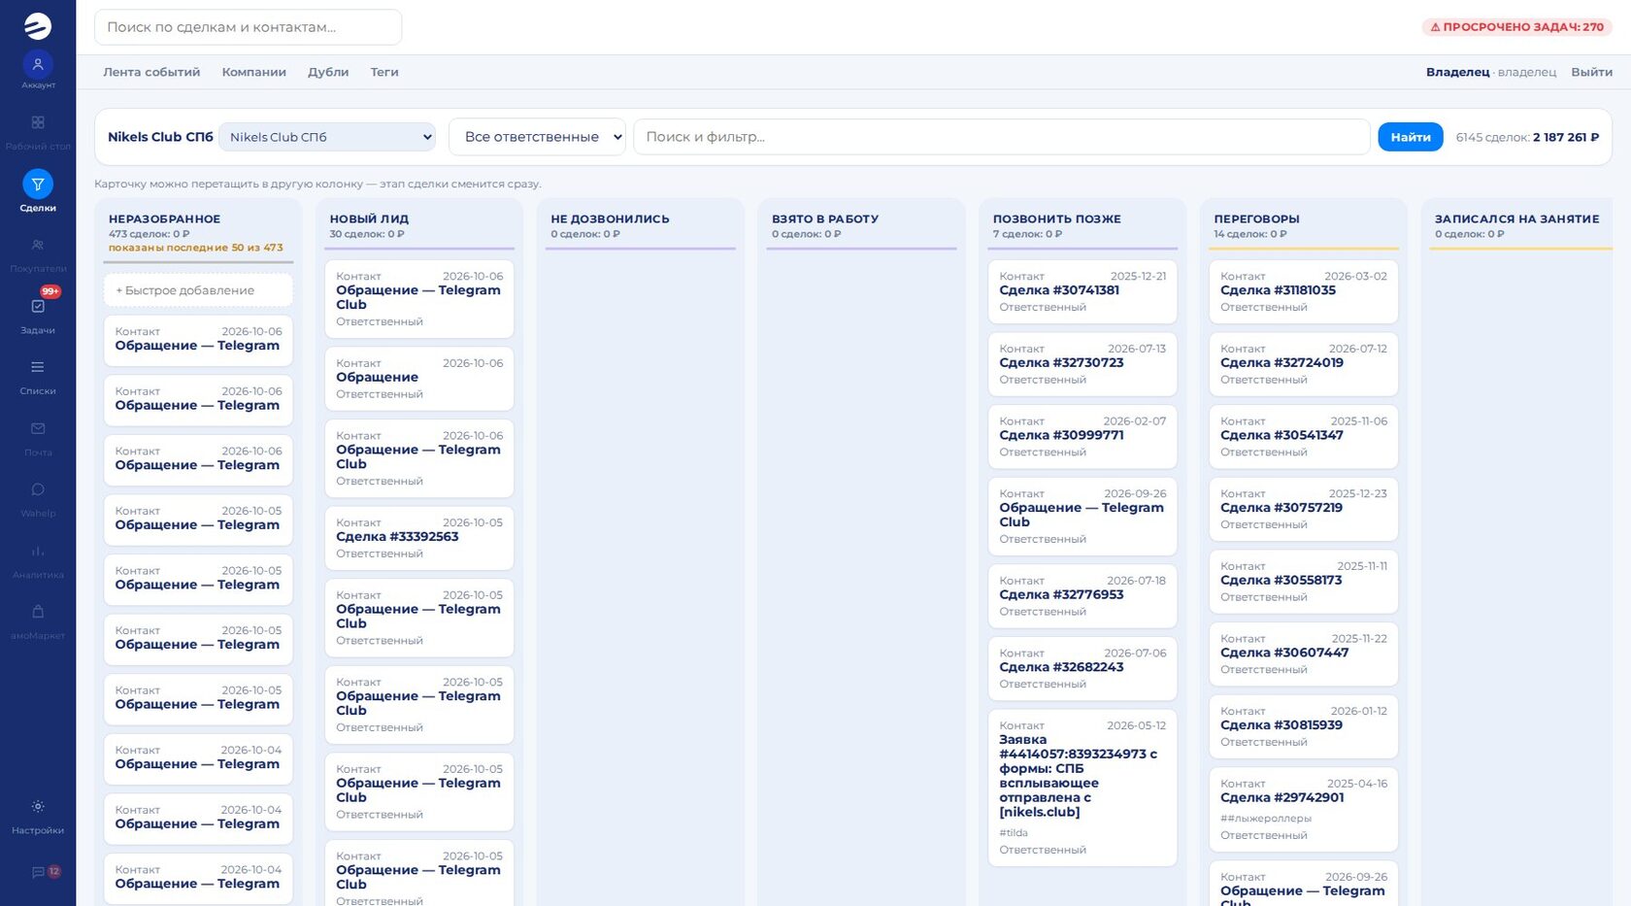Focus the Поиск и фильтр field

1001,137
